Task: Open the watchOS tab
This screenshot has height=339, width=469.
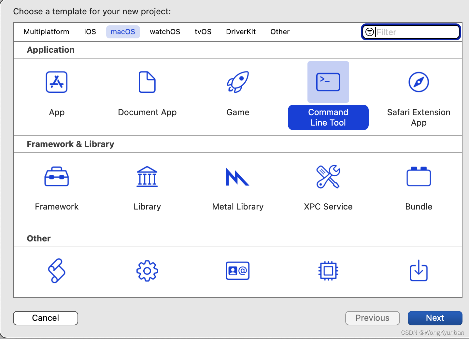Action: (x=165, y=32)
